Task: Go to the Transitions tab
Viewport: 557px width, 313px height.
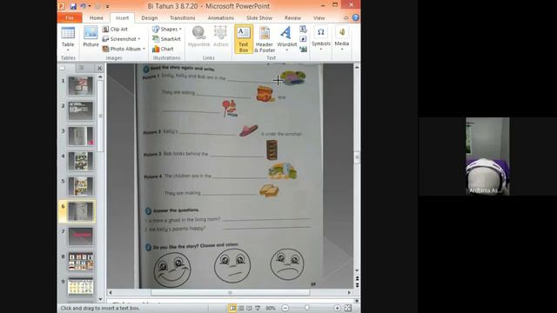Action: tap(182, 17)
